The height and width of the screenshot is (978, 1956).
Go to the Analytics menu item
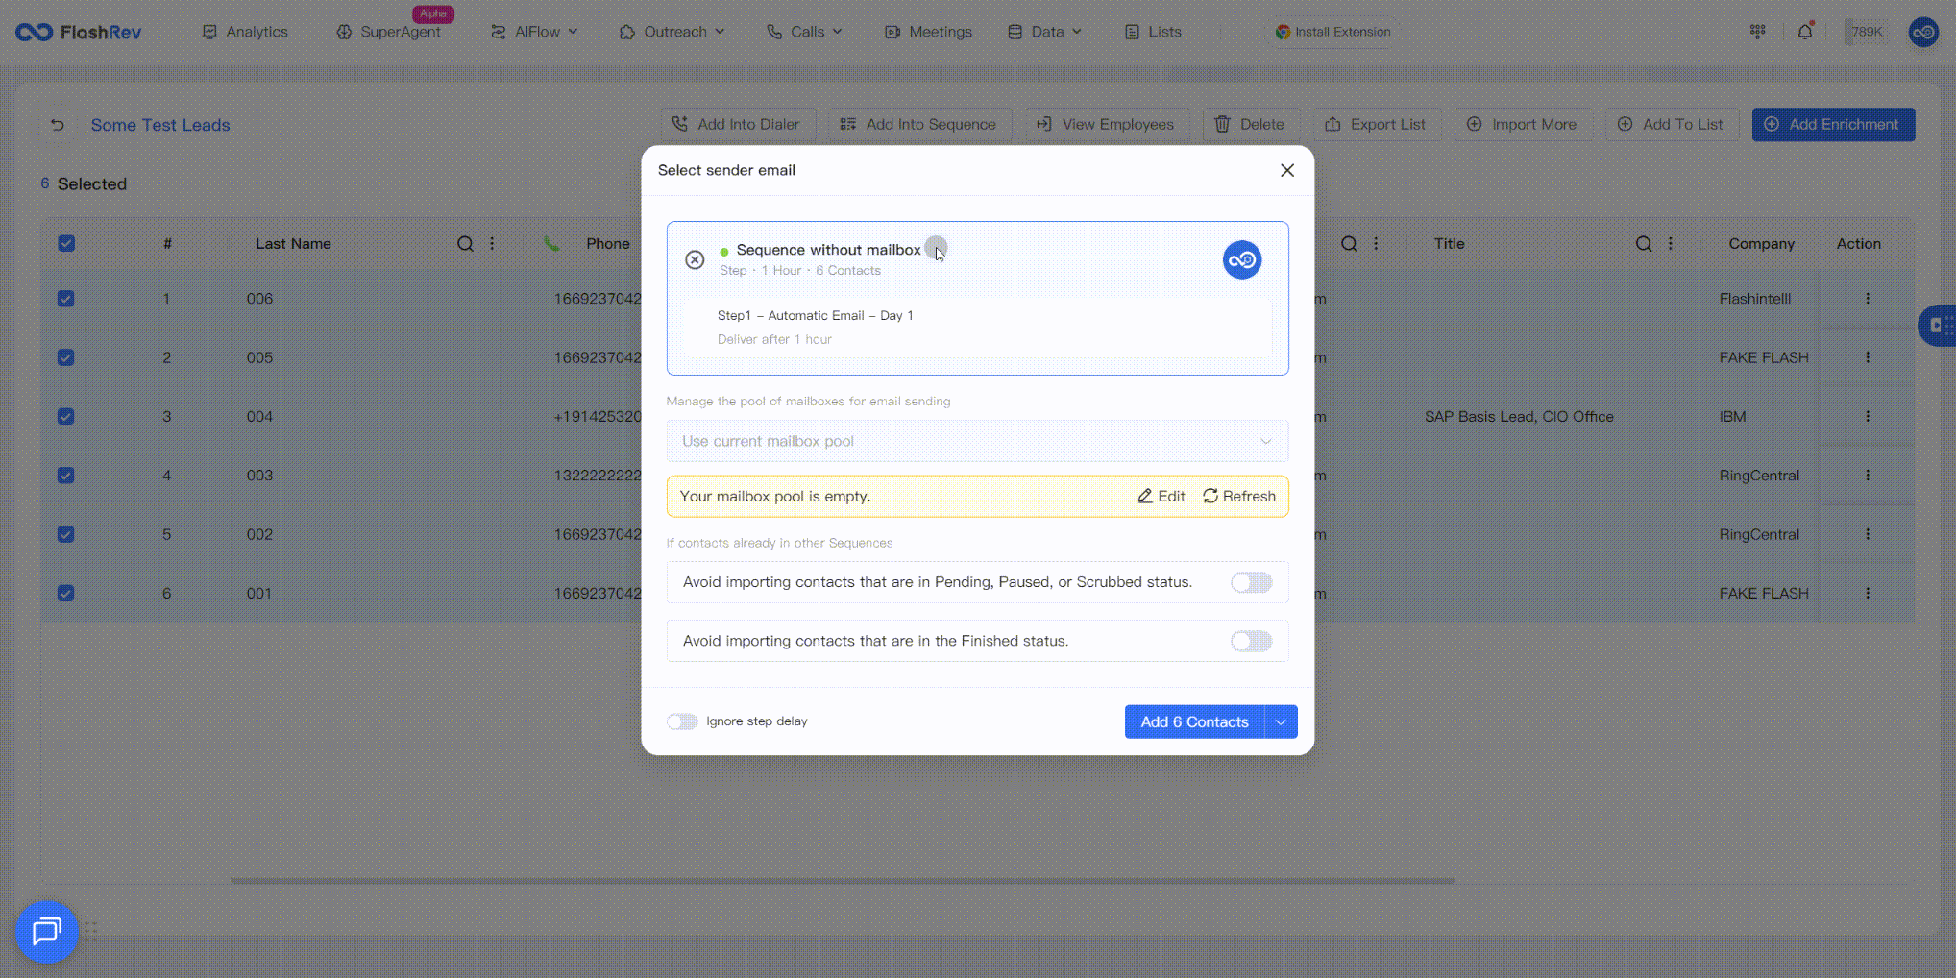(x=245, y=32)
